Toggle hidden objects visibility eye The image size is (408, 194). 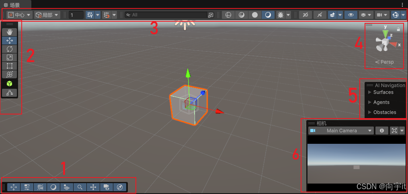pyautogui.click(x=351, y=15)
